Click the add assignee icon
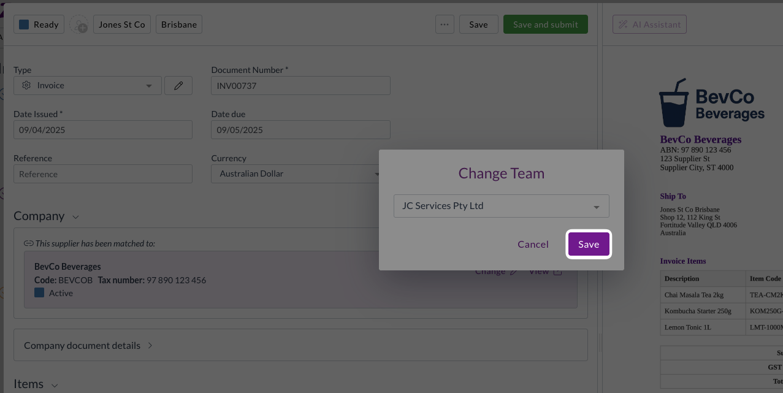 click(78, 25)
